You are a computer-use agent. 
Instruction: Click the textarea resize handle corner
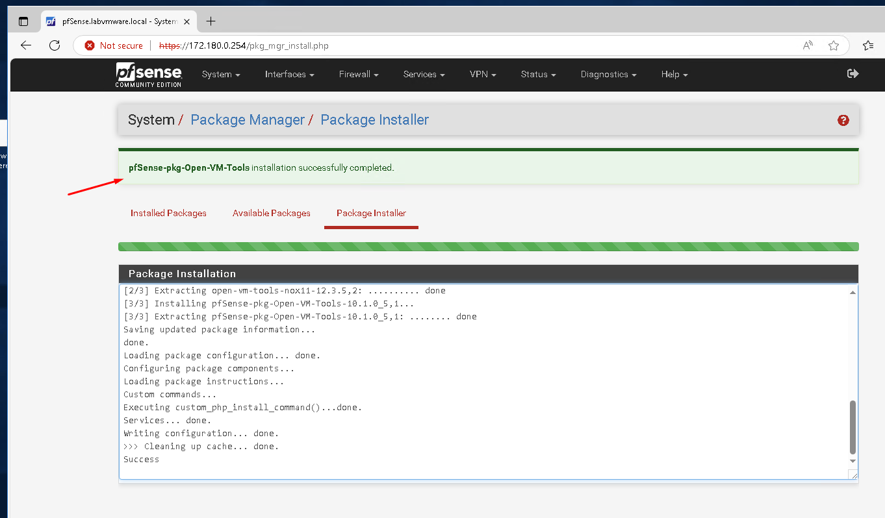854,475
